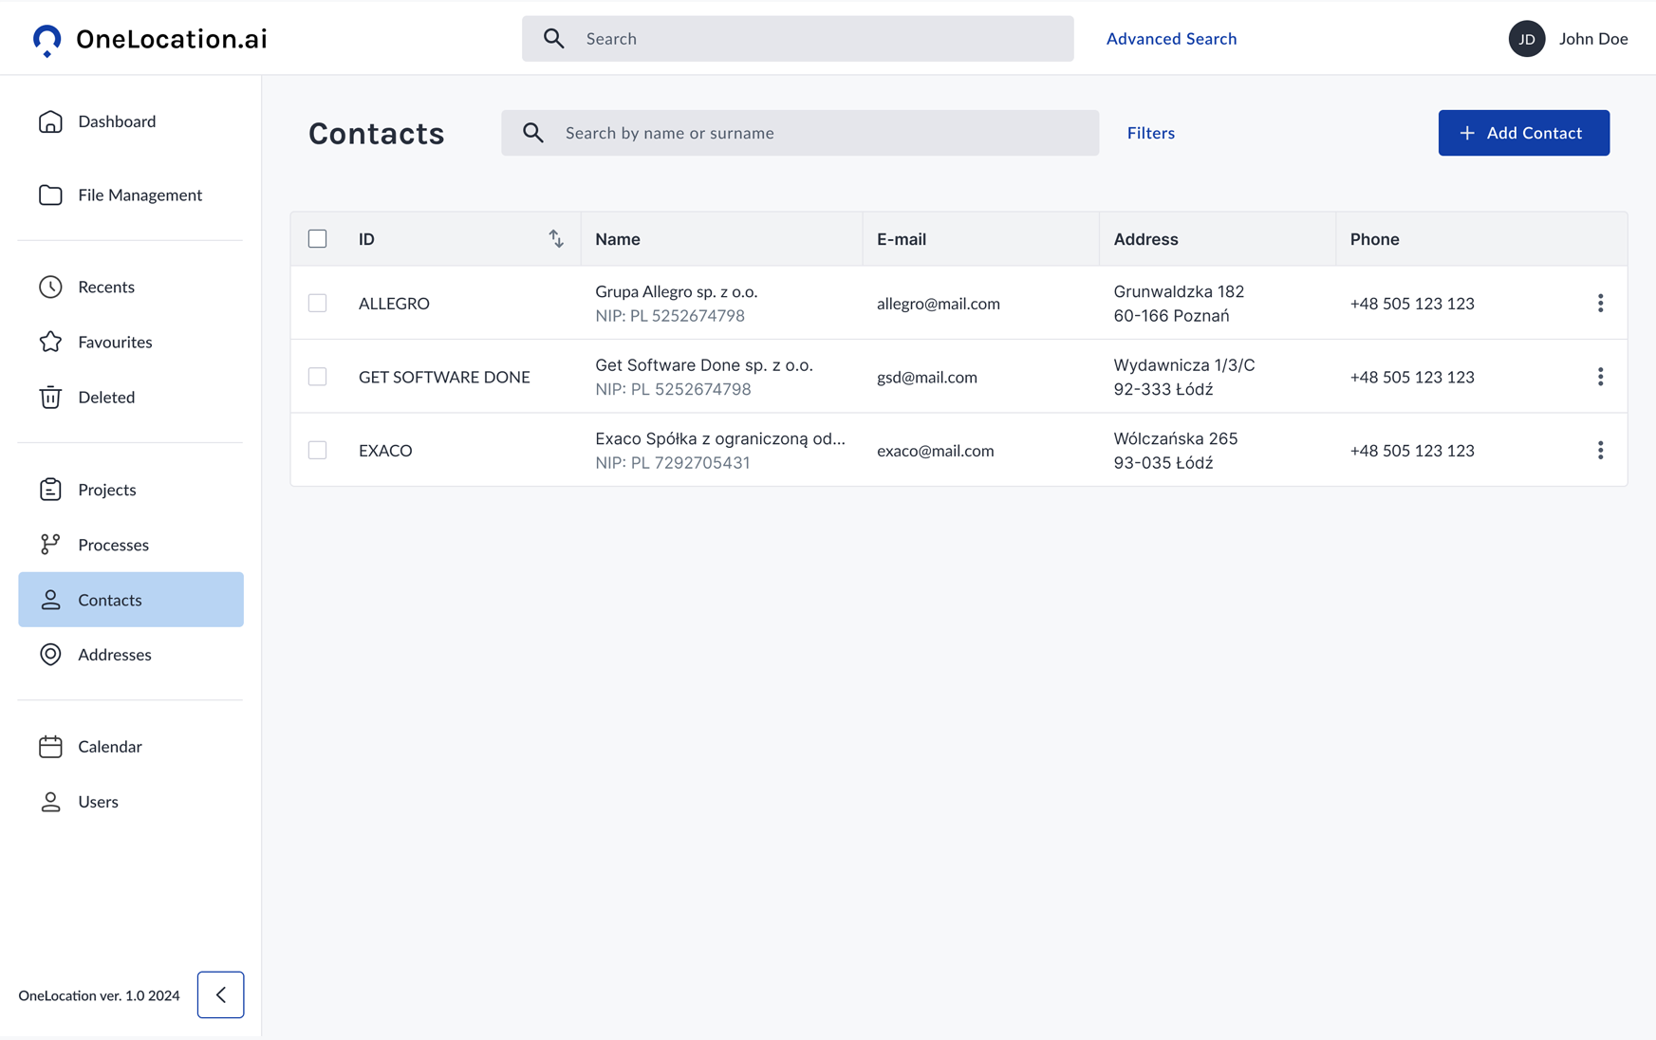1656x1040 pixels.
Task: Open the Addresses section
Action: pos(131,655)
